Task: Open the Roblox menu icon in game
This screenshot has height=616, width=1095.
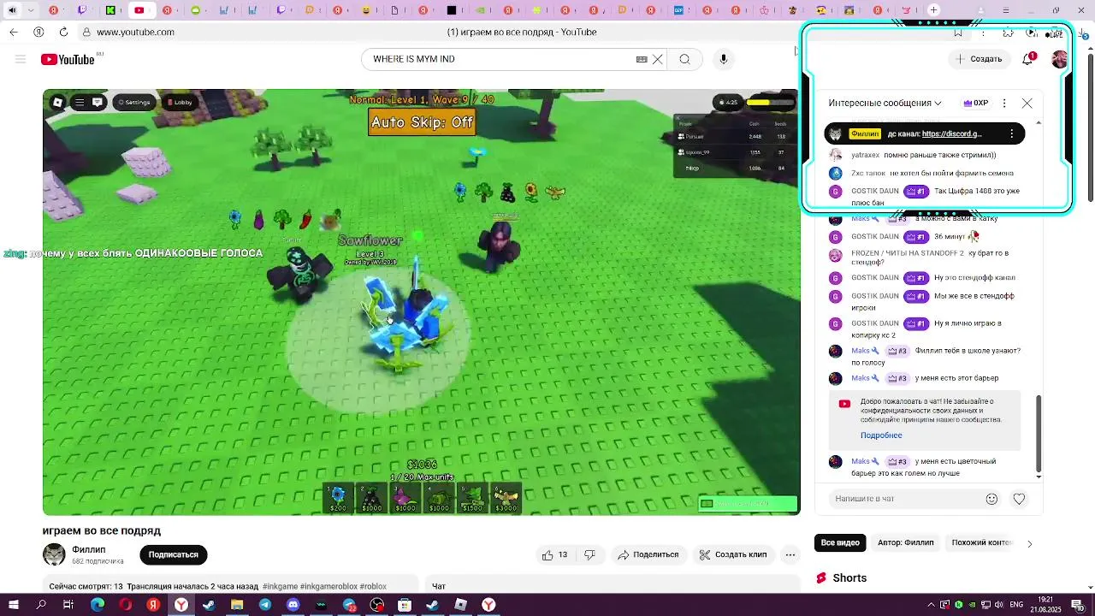Action: (57, 102)
